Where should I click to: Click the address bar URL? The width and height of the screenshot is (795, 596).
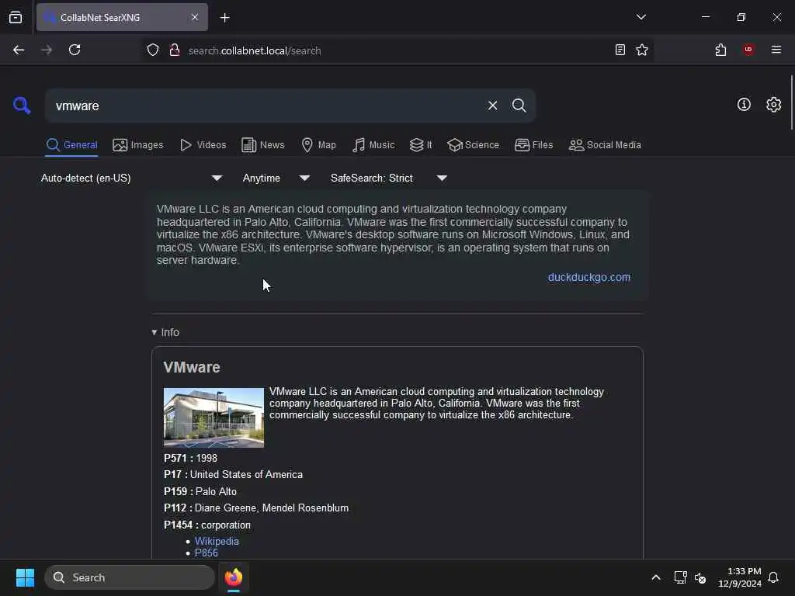pyautogui.click(x=255, y=50)
